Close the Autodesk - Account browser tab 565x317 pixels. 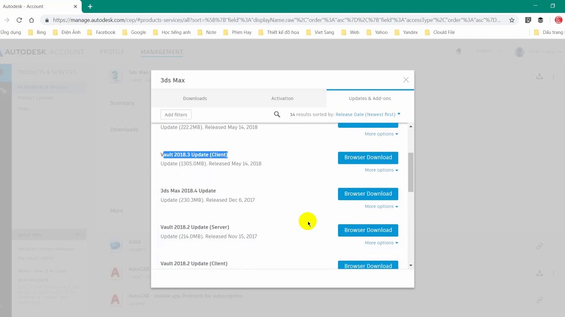coord(75,6)
